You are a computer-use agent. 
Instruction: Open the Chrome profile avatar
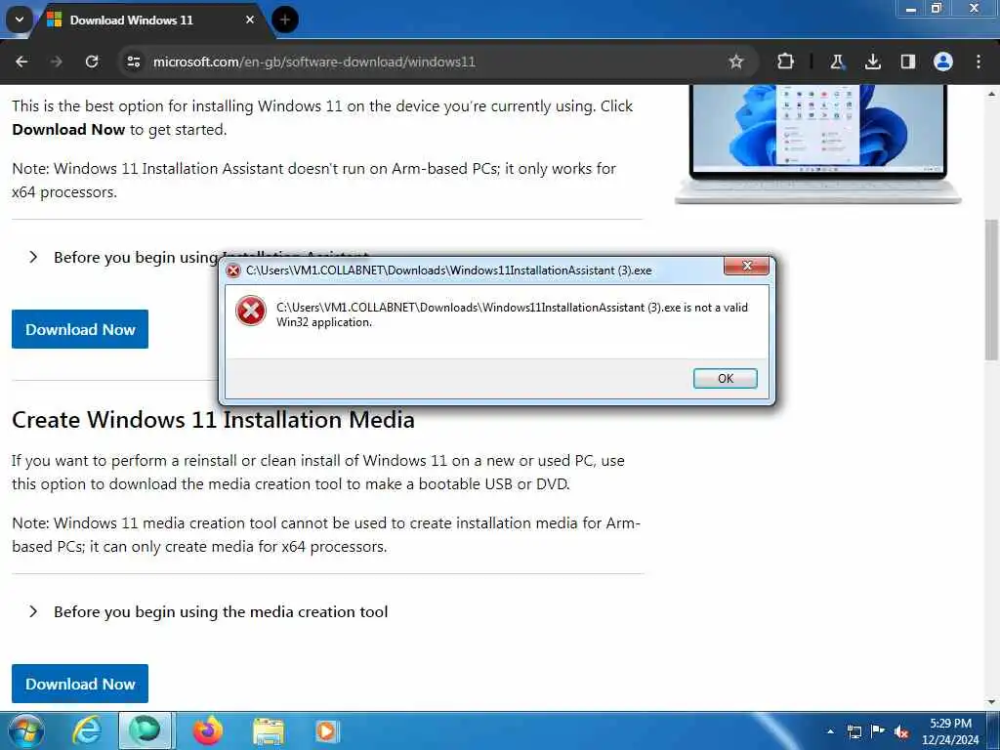click(x=942, y=62)
